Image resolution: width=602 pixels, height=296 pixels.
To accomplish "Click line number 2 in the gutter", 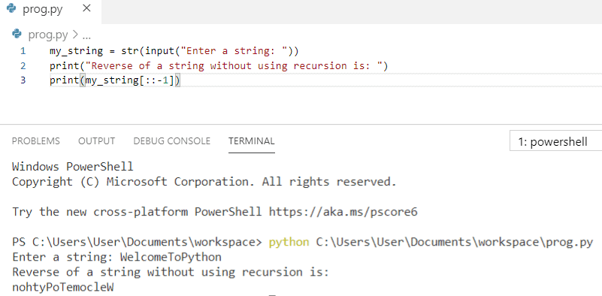I will [23, 66].
